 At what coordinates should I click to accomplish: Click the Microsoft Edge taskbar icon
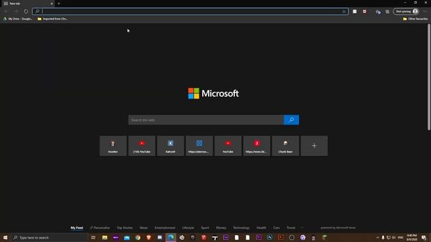click(x=170, y=237)
